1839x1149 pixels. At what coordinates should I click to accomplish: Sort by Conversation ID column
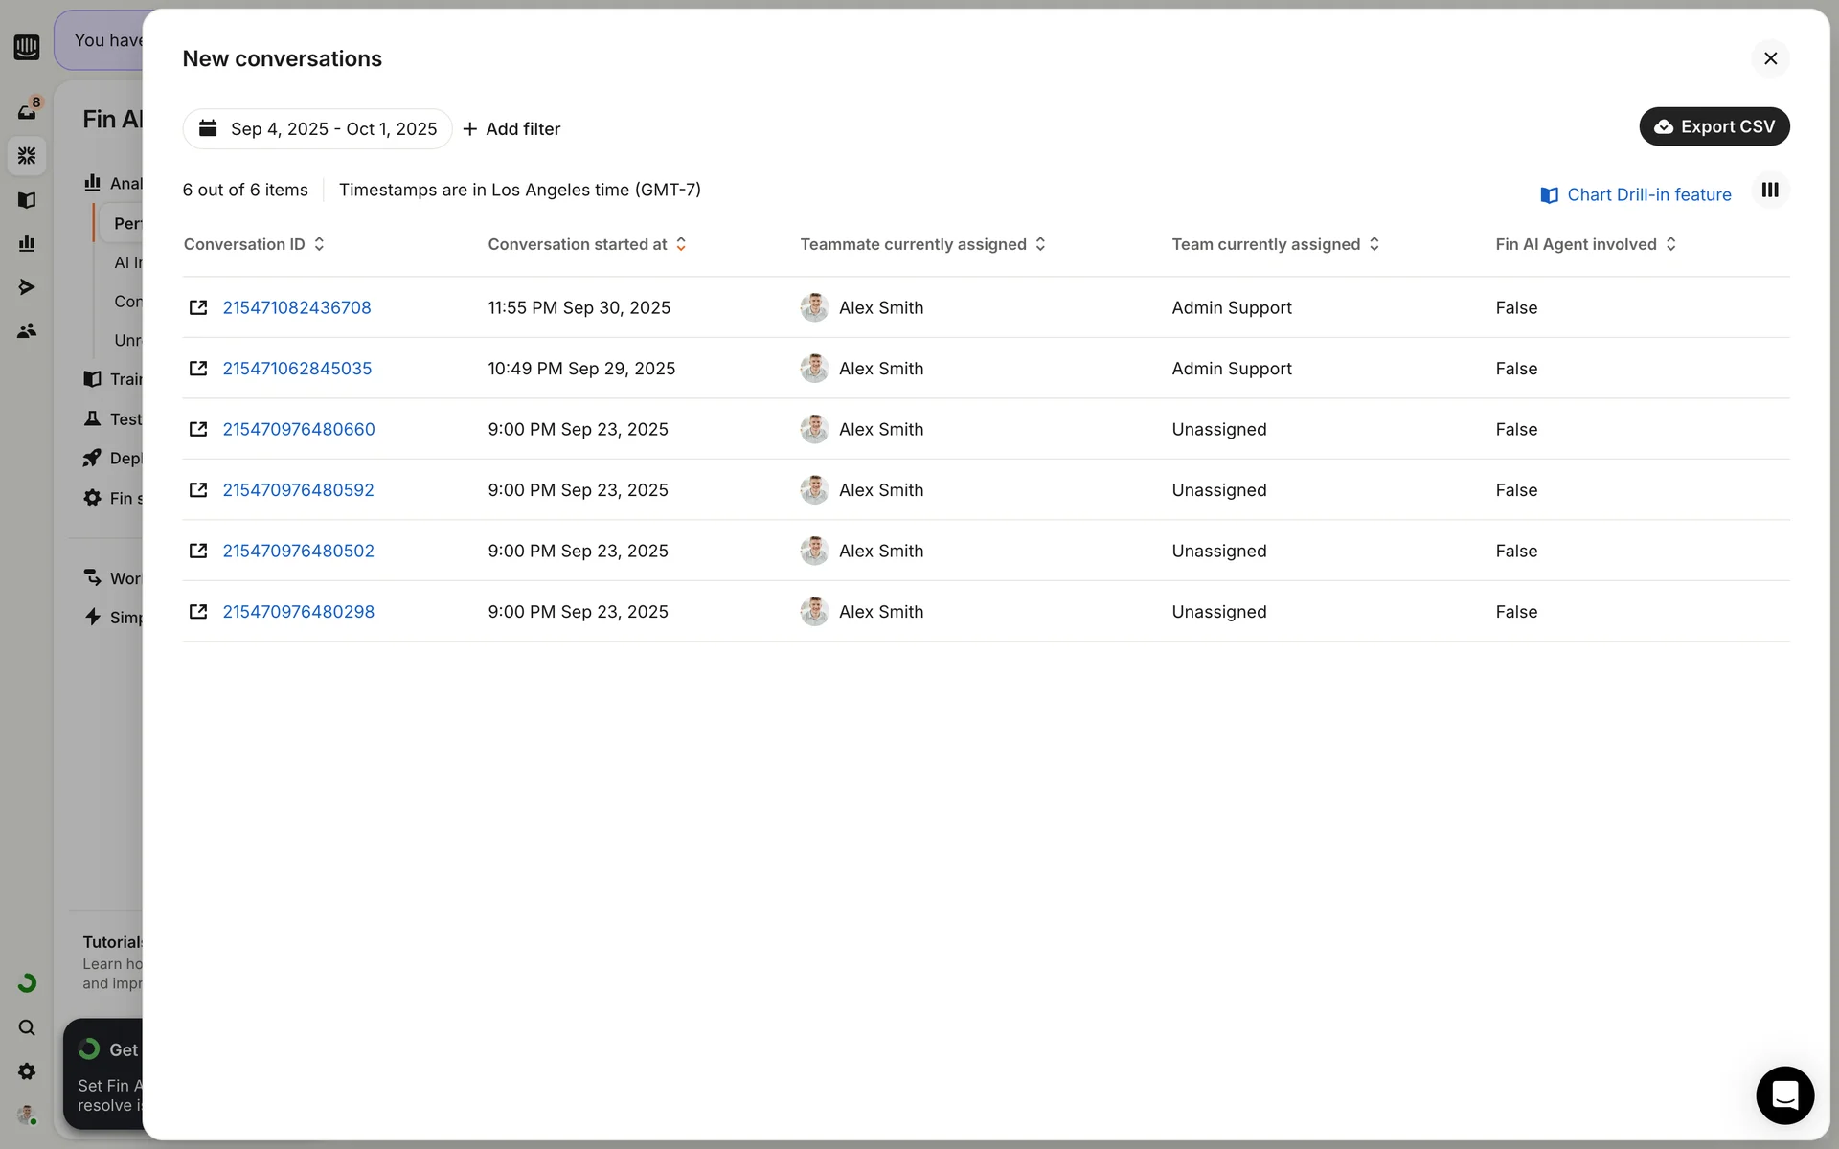(x=254, y=244)
